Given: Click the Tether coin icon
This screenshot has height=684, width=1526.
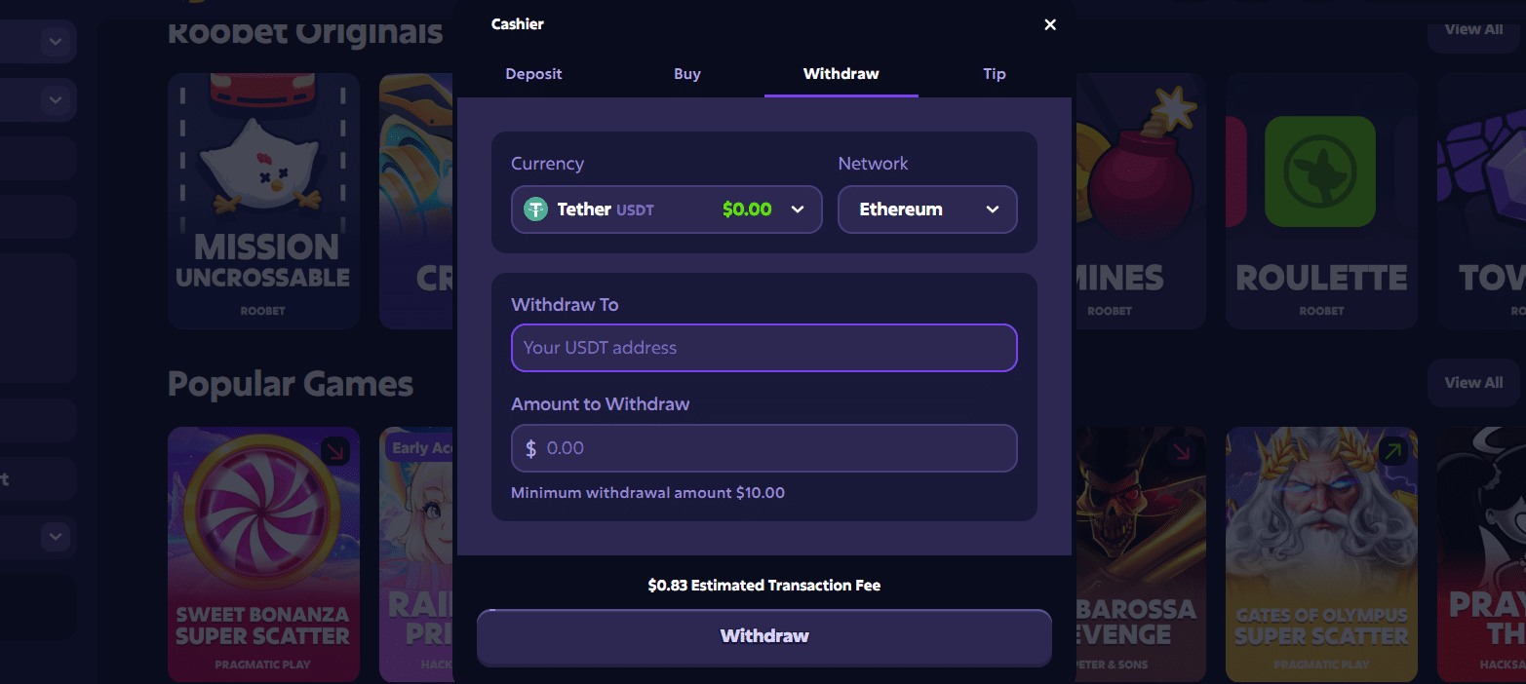Looking at the screenshot, I should 534,209.
